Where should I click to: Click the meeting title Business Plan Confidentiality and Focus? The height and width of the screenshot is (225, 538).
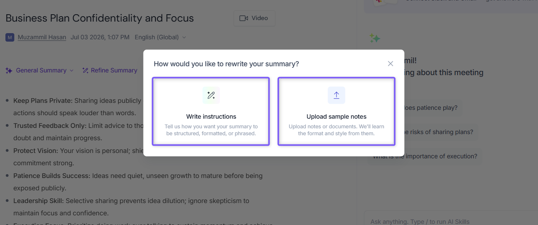[100, 18]
